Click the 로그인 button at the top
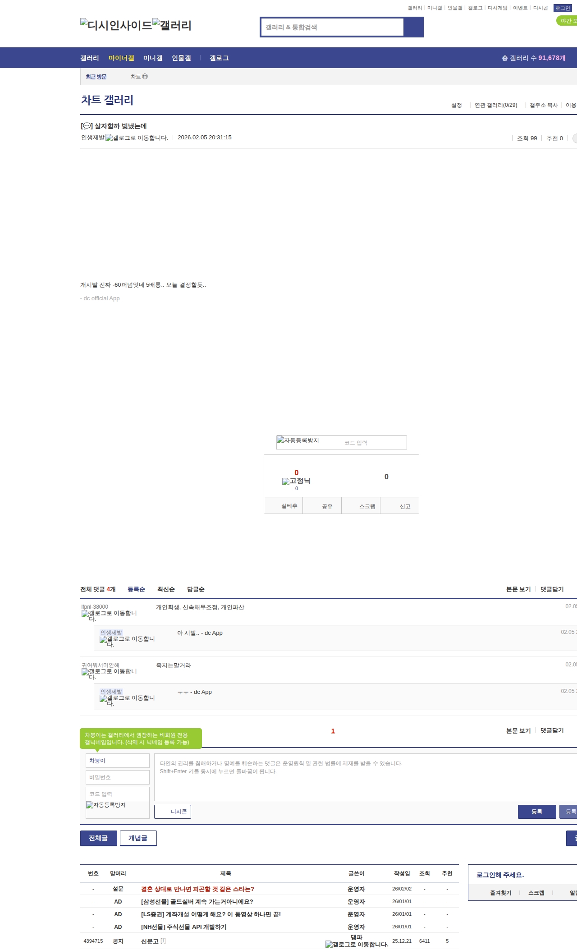The height and width of the screenshot is (950, 577). point(563,8)
